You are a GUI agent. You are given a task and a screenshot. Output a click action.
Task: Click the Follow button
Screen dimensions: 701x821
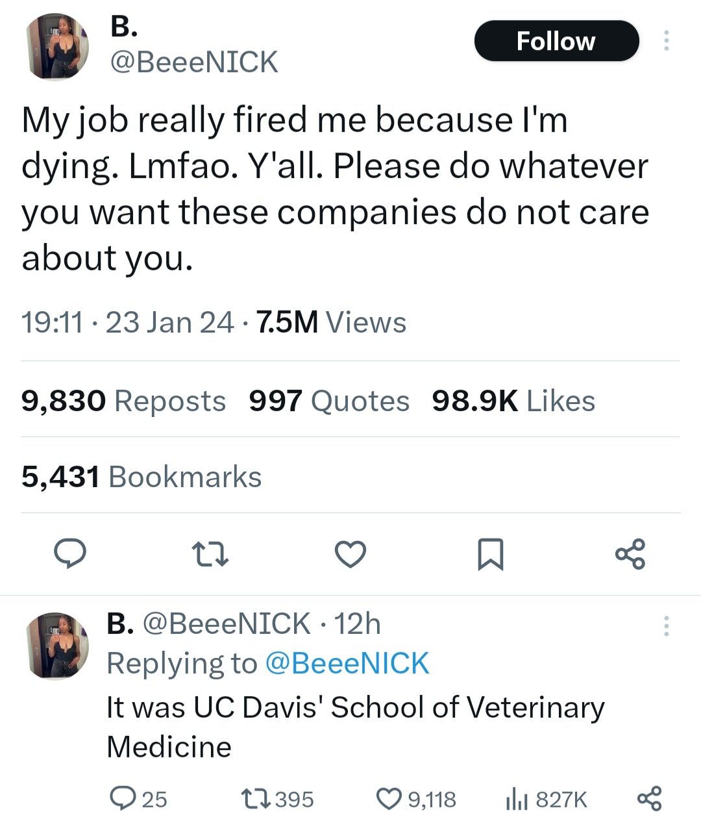coord(556,41)
